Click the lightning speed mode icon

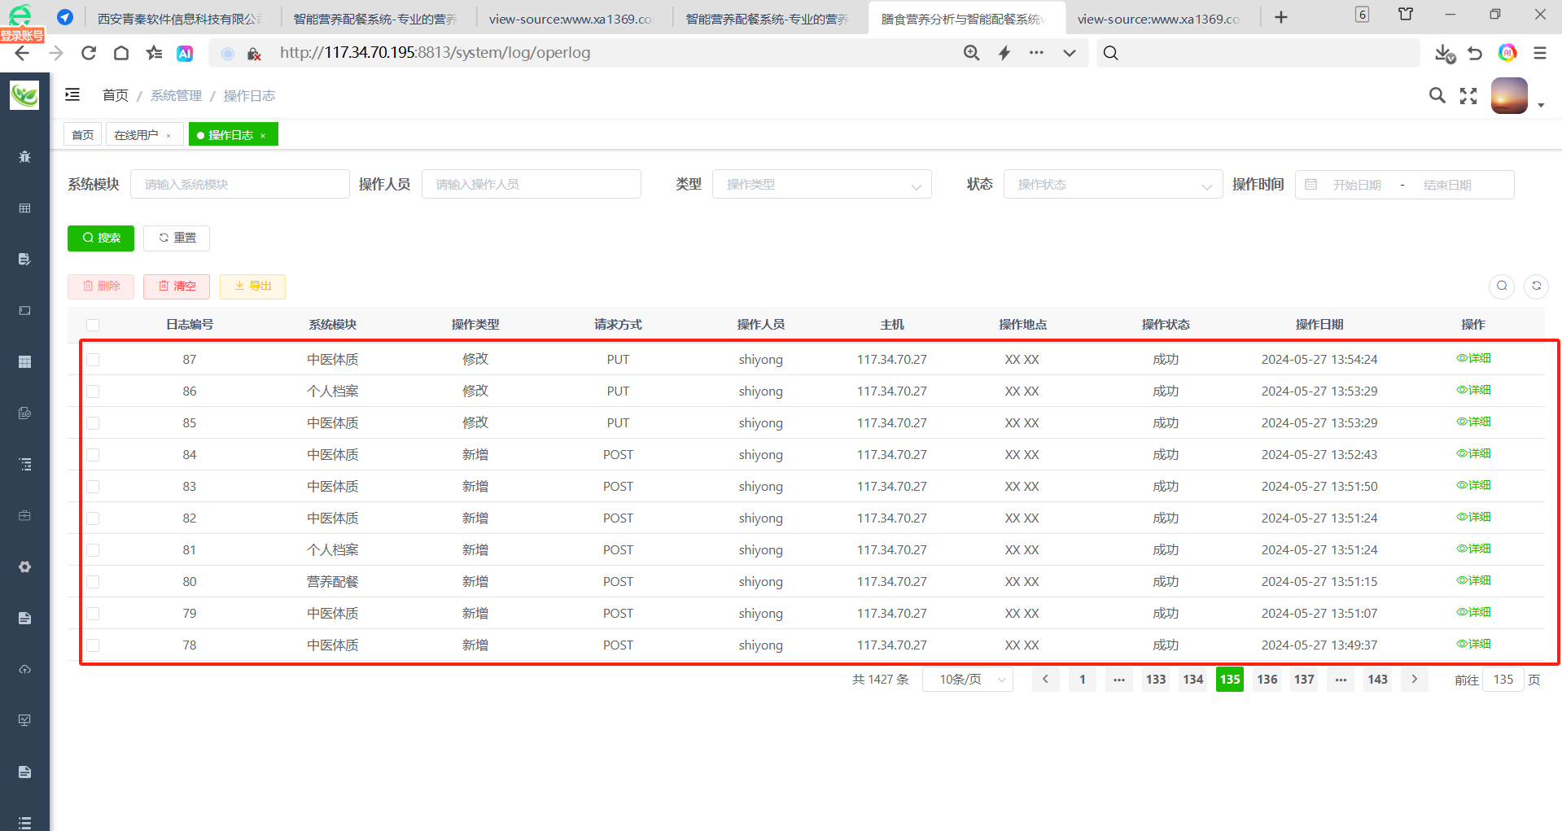pos(1004,53)
